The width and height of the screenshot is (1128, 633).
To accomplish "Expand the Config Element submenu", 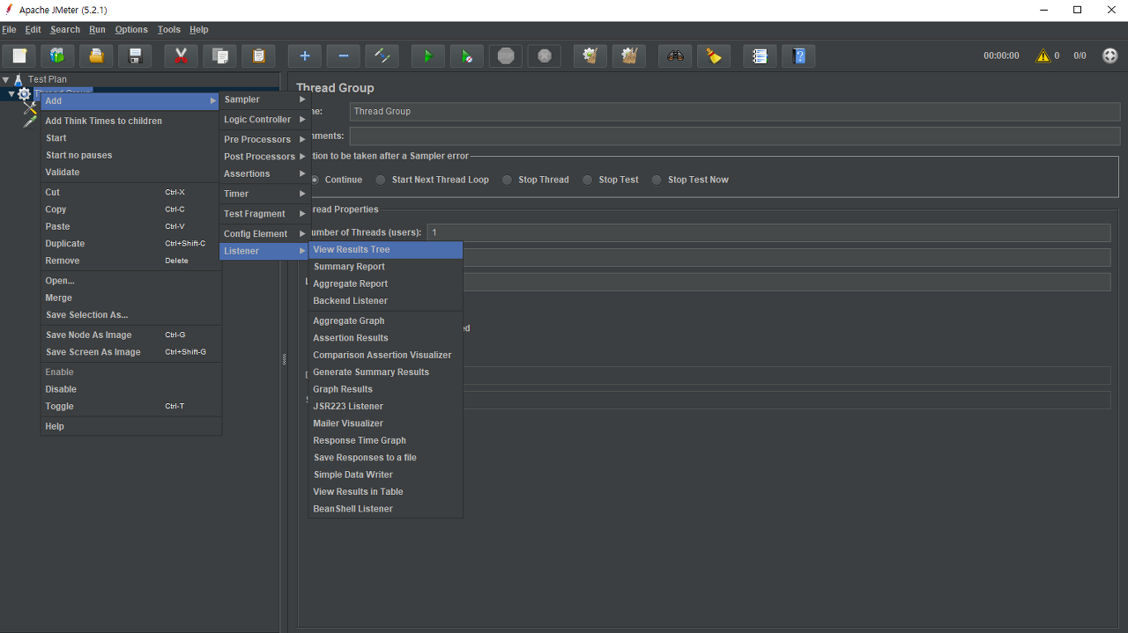I will 264,233.
